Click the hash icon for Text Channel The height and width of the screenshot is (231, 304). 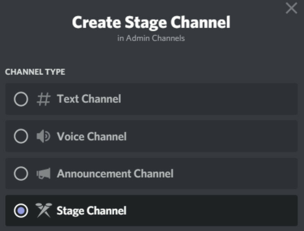tap(43, 99)
